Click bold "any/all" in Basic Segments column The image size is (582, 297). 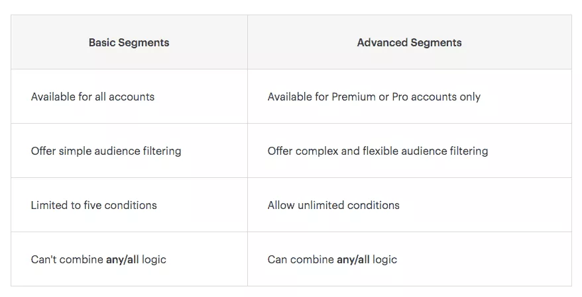pos(121,259)
